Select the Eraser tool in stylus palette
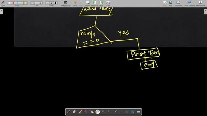Image resolution: width=207 pixels, height=116 pixels. coord(74,112)
